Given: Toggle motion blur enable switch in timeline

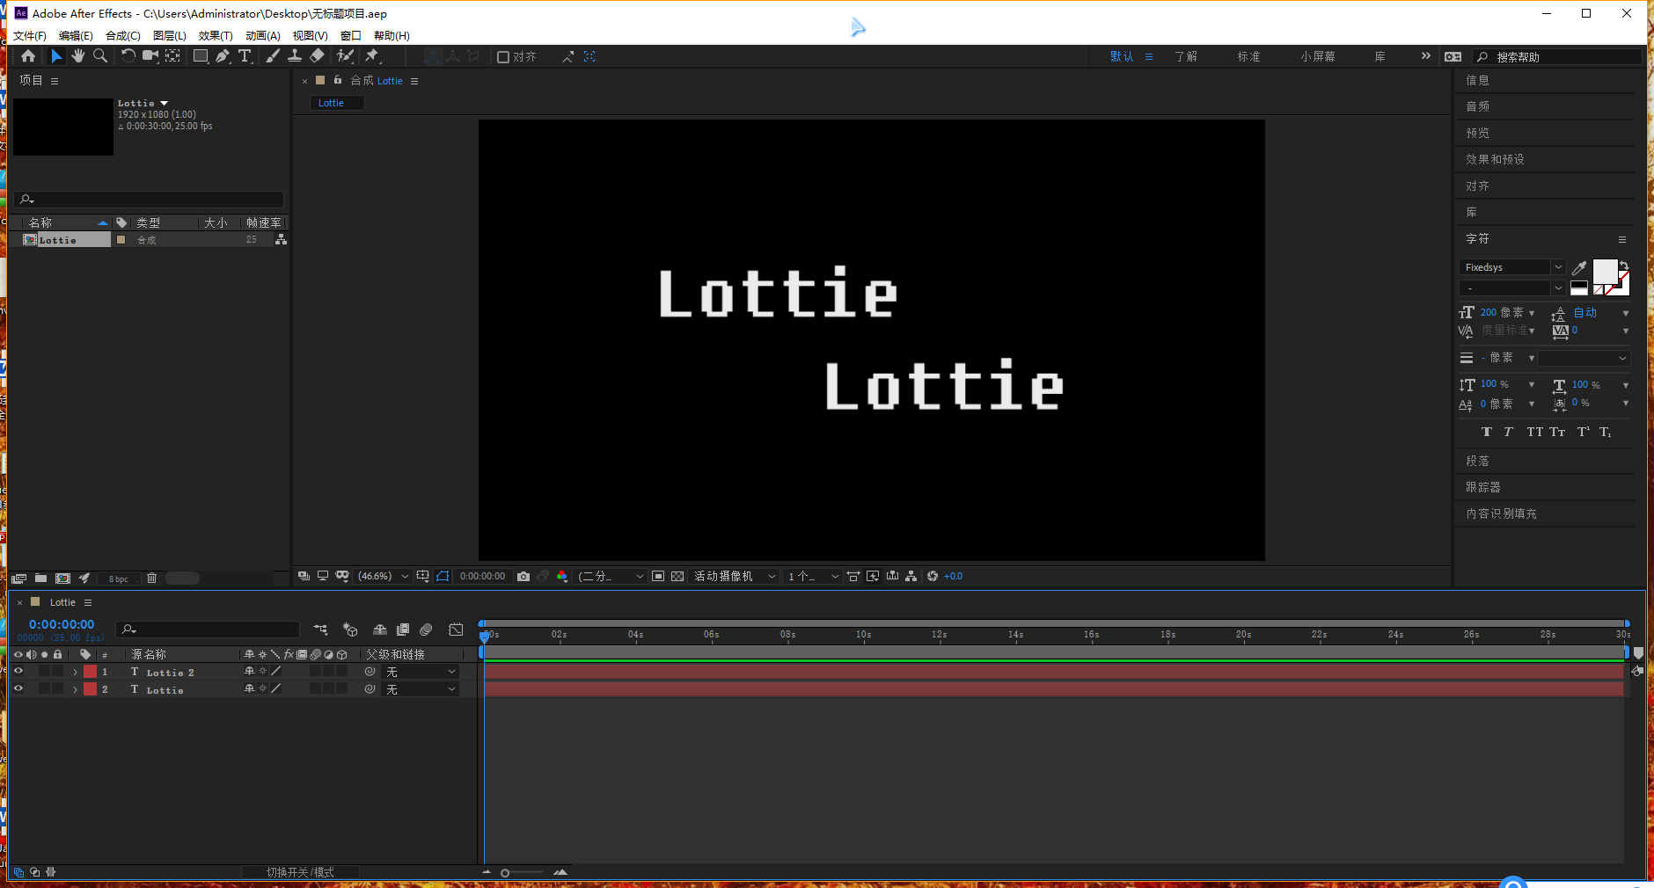Looking at the screenshot, I should pyautogui.click(x=426, y=630).
